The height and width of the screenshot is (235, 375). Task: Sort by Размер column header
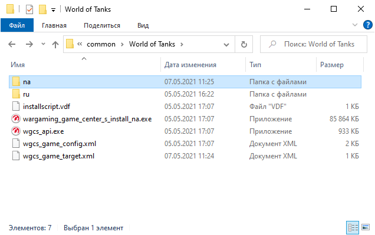click(332, 65)
